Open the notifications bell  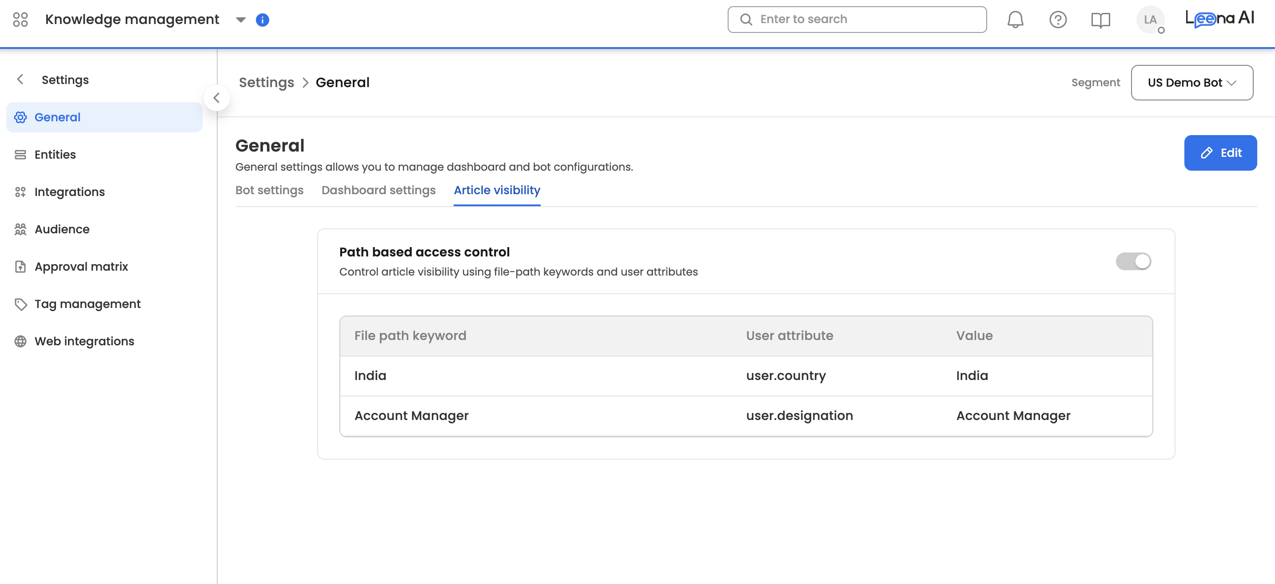click(x=1015, y=19)
